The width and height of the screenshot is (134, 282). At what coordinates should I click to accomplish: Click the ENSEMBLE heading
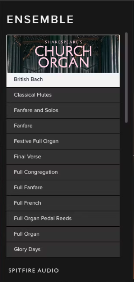tap(40, 19)
